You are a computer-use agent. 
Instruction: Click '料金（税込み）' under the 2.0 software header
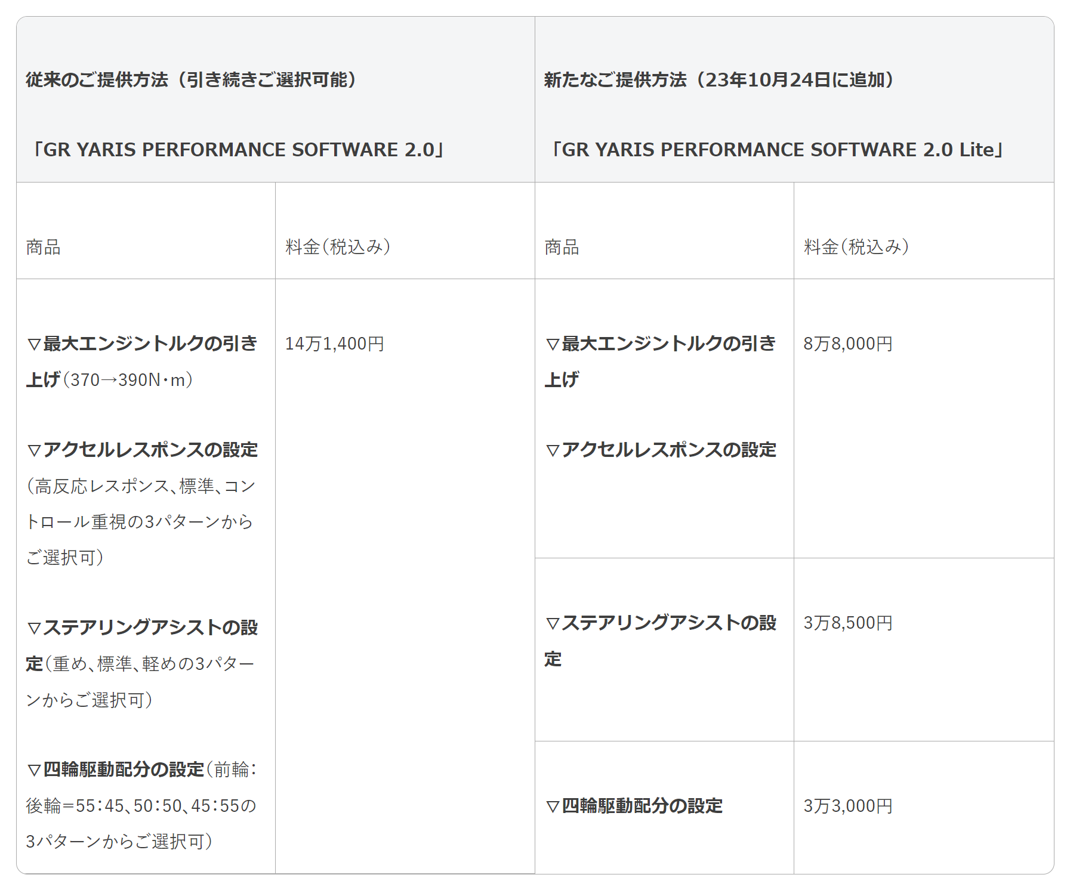[x=338, y=247]
